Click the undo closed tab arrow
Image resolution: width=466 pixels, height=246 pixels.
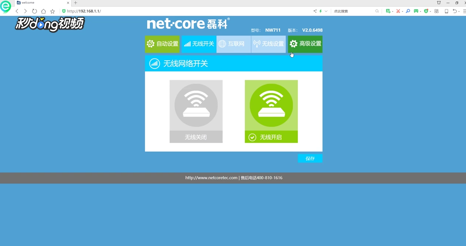[x=455, y=11]
